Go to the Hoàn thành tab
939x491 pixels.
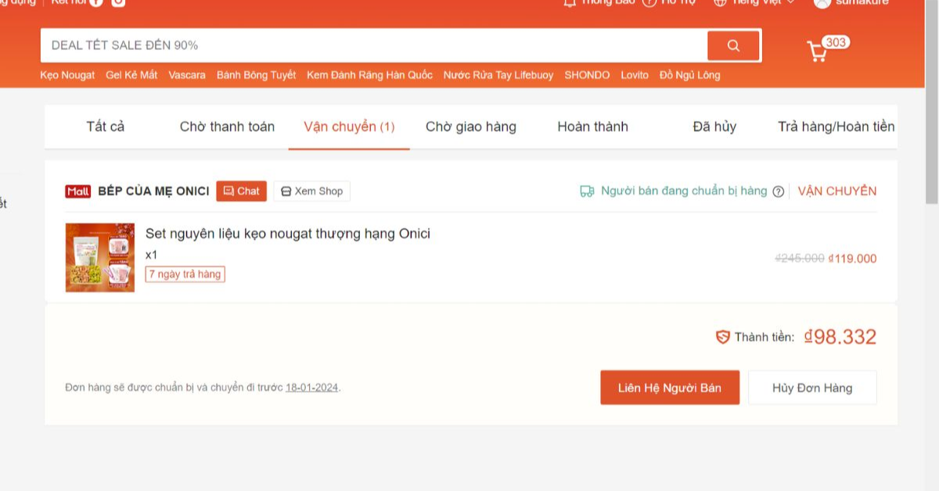coord(592,127)
